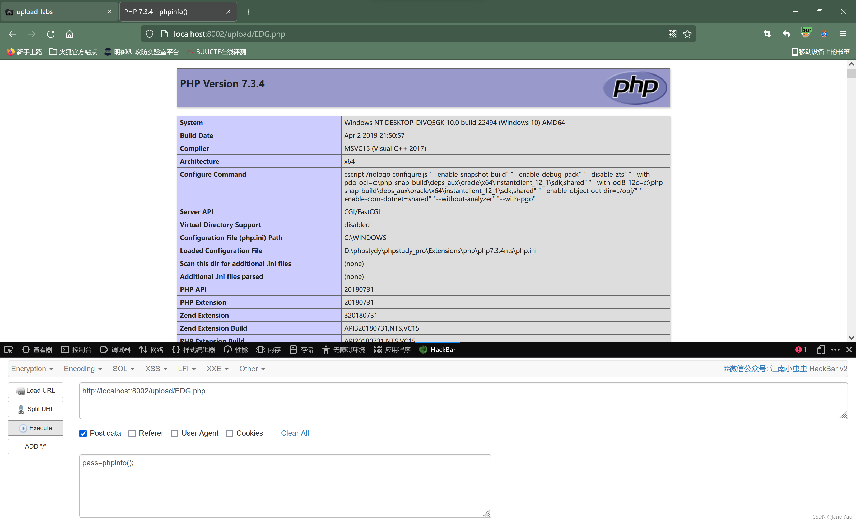Expand the Encryption dropdown
Screen dimensions: 856x522
[32, 369]
